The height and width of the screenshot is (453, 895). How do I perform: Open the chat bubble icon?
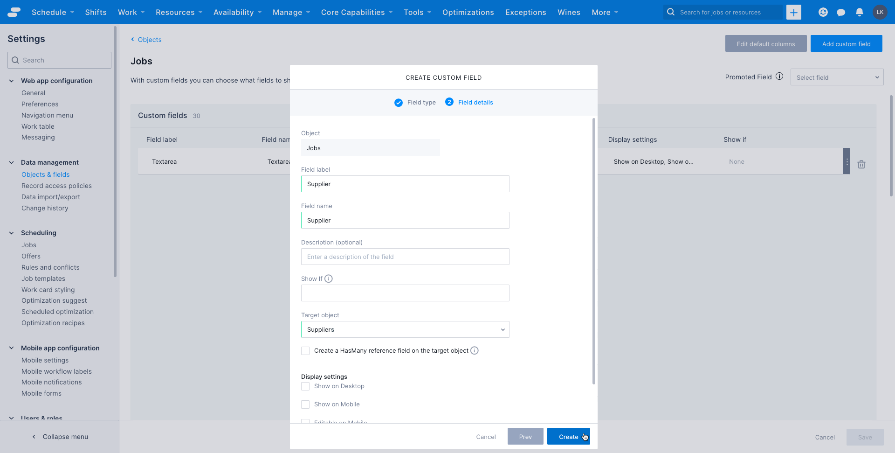841,12
